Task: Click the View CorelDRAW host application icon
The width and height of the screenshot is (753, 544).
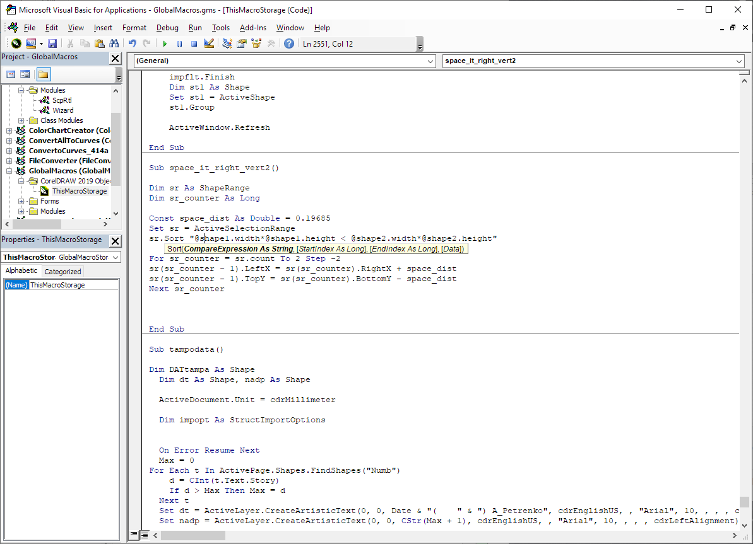Action: (16, 43)
